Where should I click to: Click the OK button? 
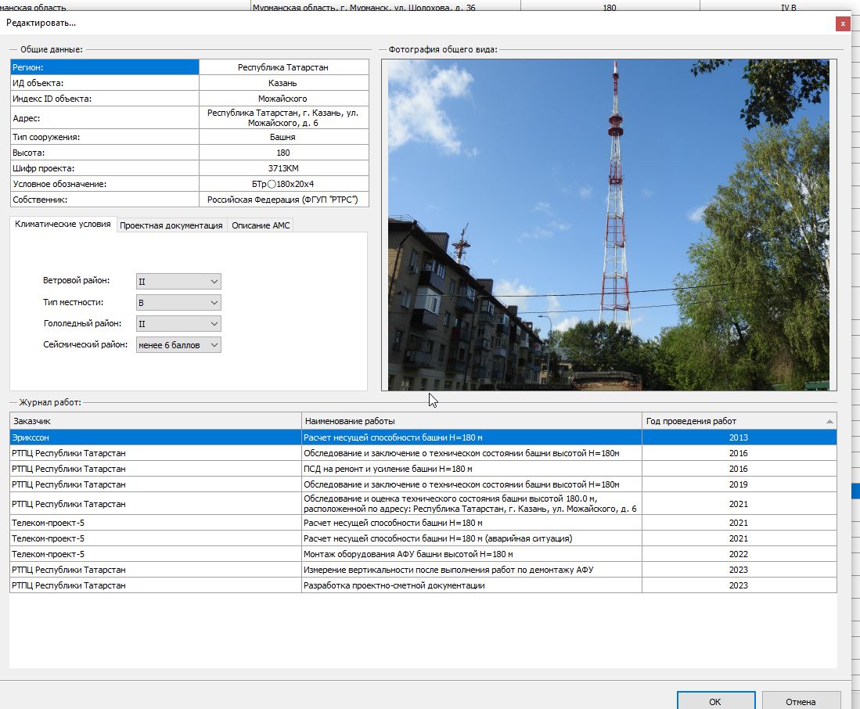(x=715, y=700)
